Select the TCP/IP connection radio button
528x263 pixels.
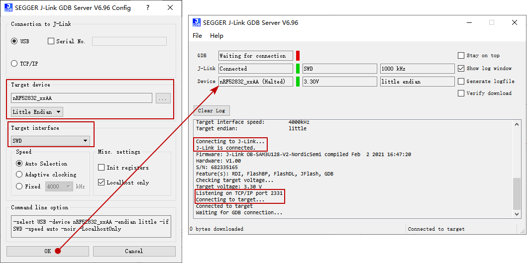pyautogui.click(x=14, y=64)
